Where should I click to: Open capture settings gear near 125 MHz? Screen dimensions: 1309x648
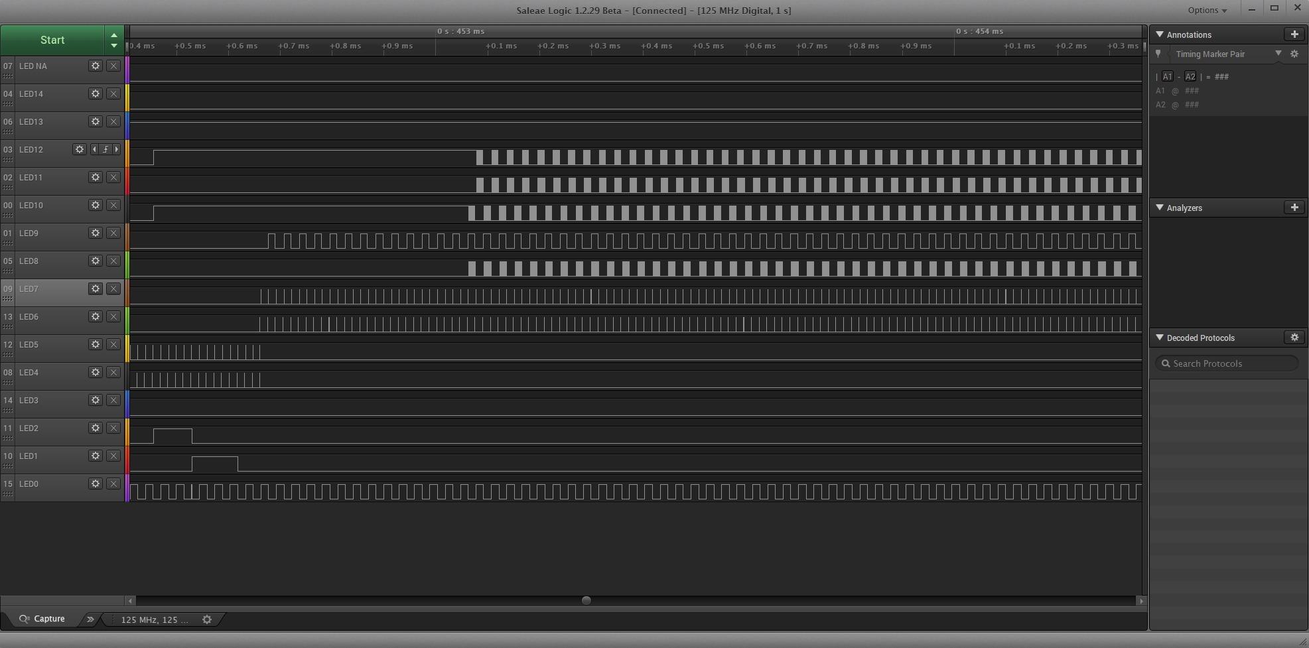pyautogui.click(x=207, y=619)
